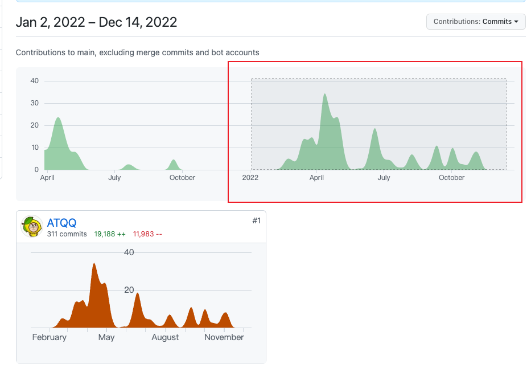Click the May label in ATQQ chart
The width and height of the screenshot is (531, 372).
[106, 337]
